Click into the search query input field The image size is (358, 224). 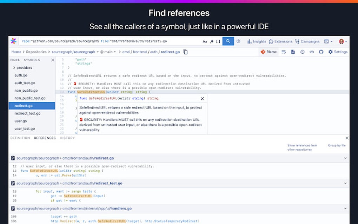(x=105, y=41)
